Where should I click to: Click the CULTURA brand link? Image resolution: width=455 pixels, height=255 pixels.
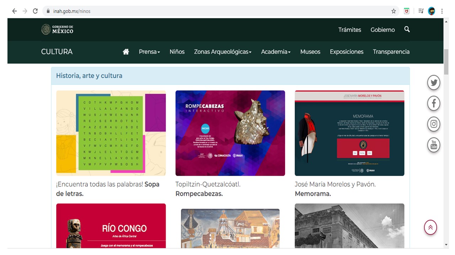(57, 52)
